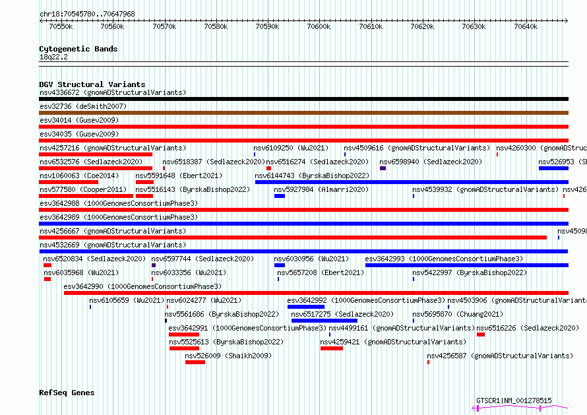Click the RefSeq Genes track title

click(67, 393)
